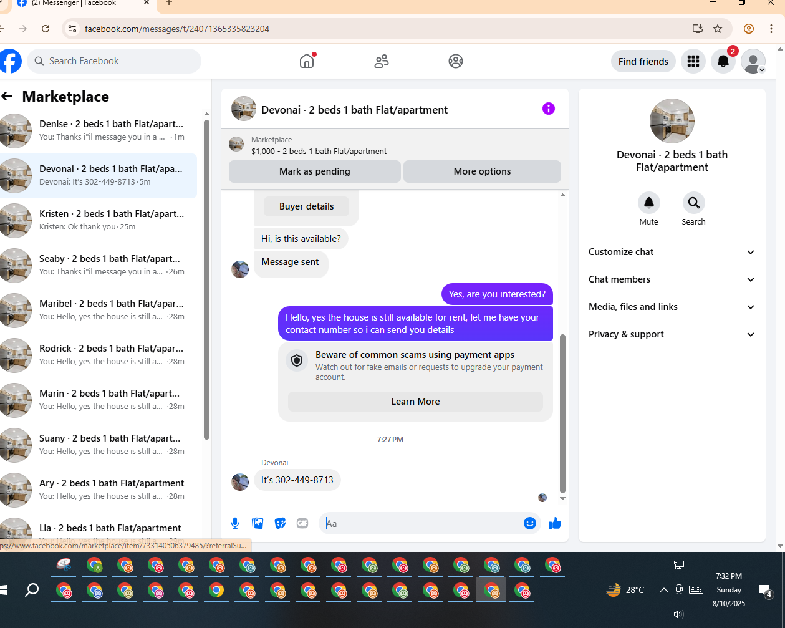785x628 pixels.
Task: Open Marketplace $1,000 listing link
Action: point(319,151)
